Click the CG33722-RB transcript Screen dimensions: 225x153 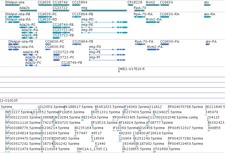click(56, 38)
